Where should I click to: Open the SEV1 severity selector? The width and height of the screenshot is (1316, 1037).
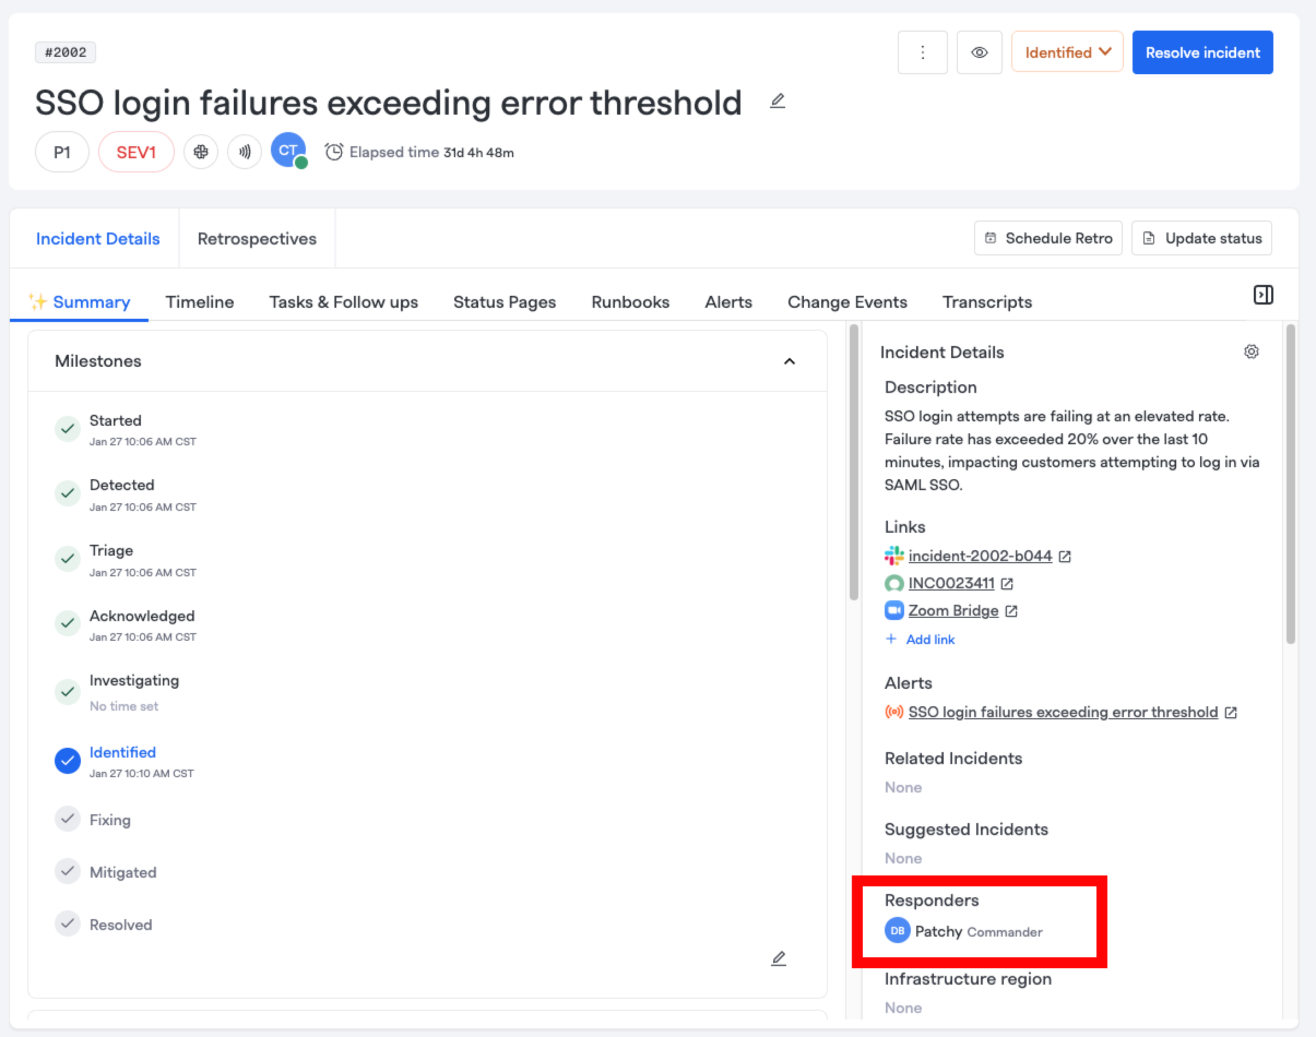click(x=136, y=152)
